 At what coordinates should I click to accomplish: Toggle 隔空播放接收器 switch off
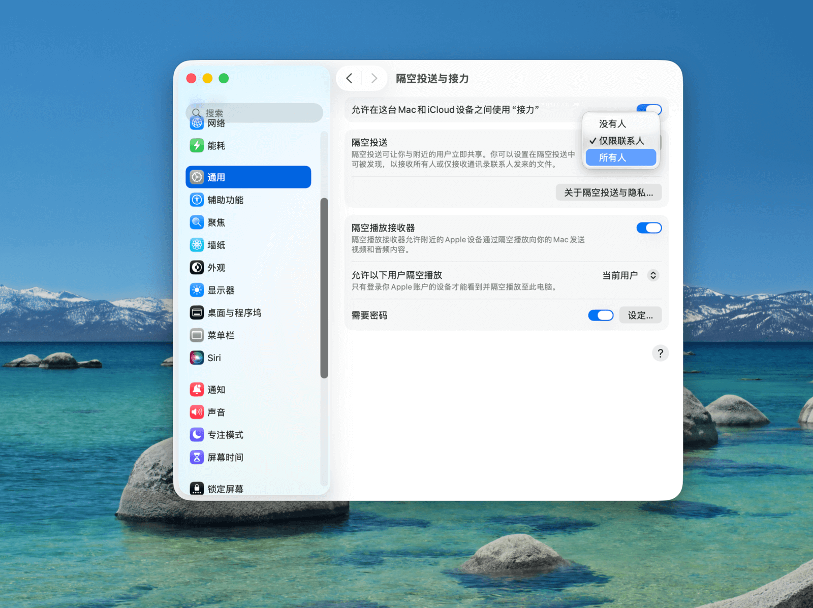tap(649, 228)
